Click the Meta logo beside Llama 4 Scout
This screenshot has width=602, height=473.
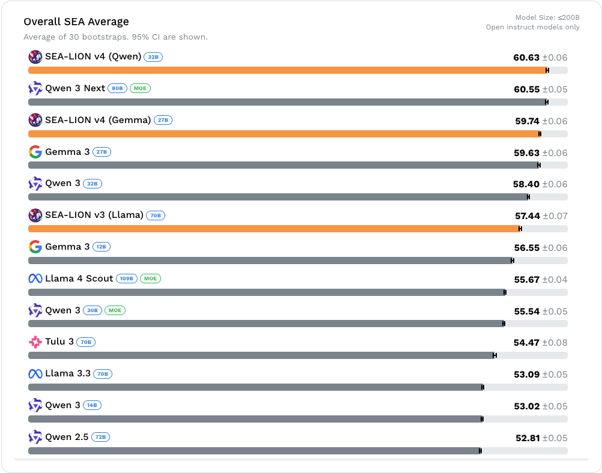pyautogui.click(x=35, y=279)
